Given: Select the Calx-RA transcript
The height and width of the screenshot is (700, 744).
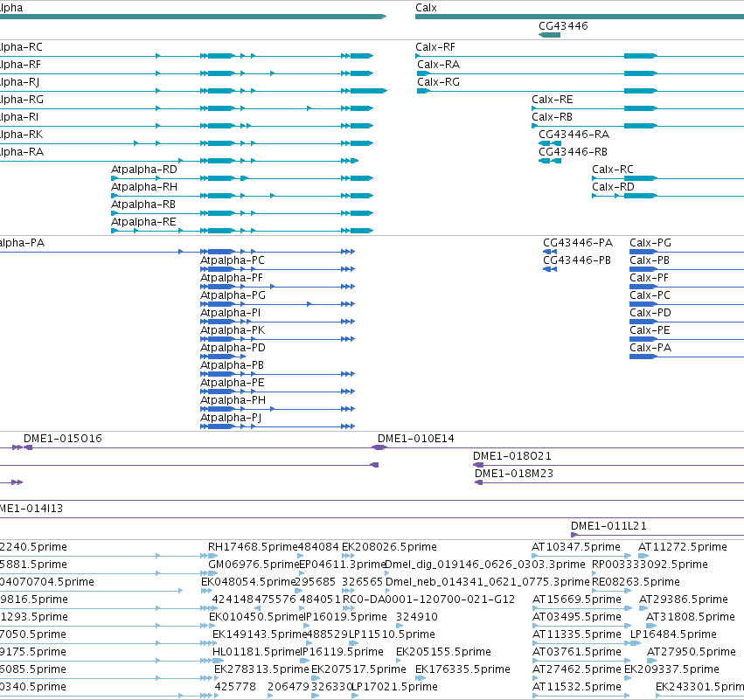Looking at the screenshot, I should tap(581, 73).
